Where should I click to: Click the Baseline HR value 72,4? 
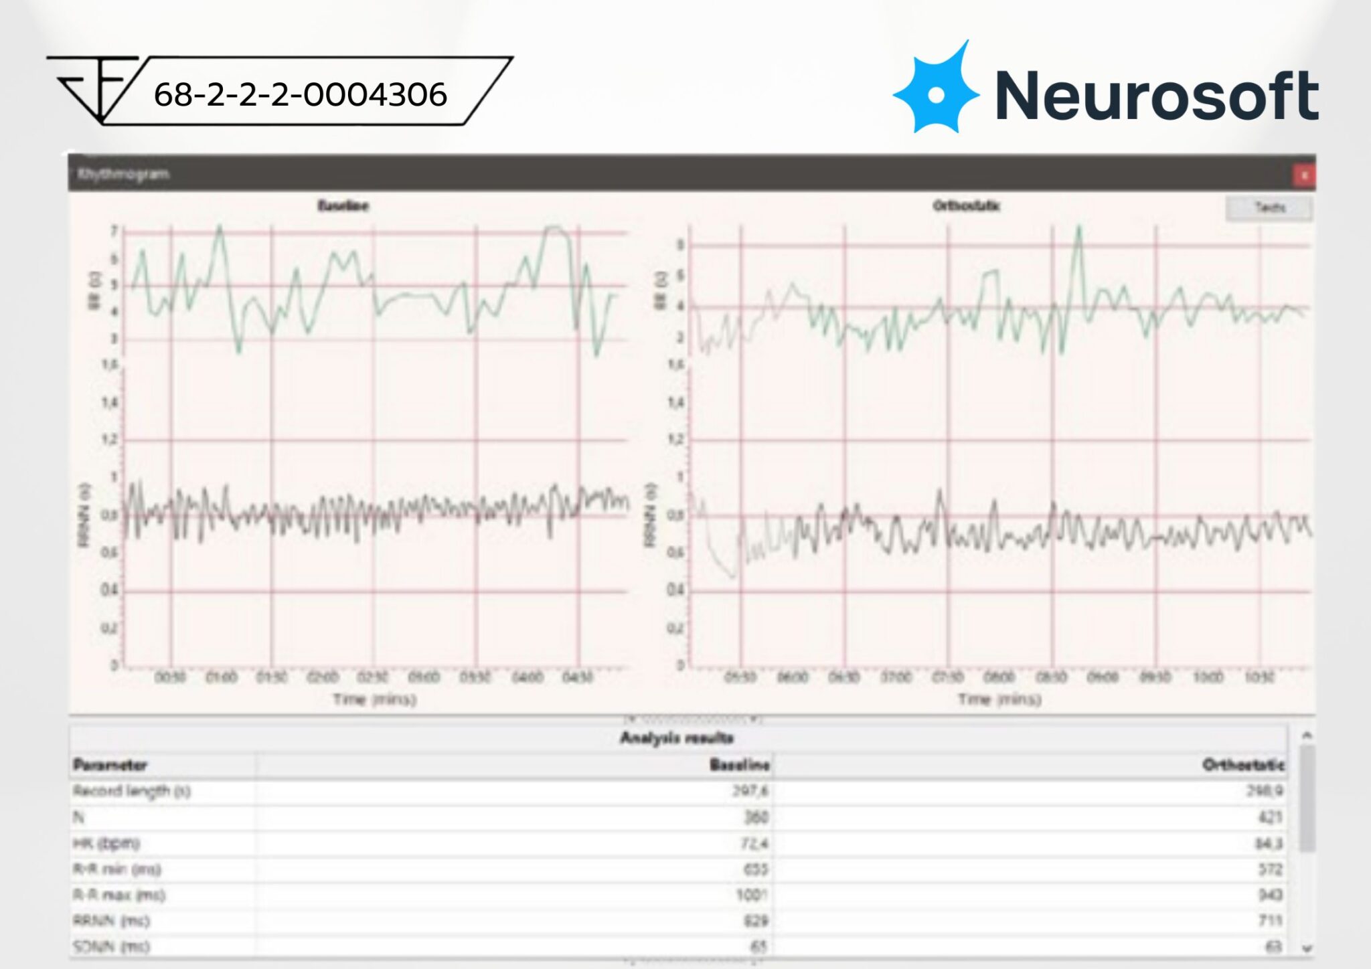(x=754, y=843)
